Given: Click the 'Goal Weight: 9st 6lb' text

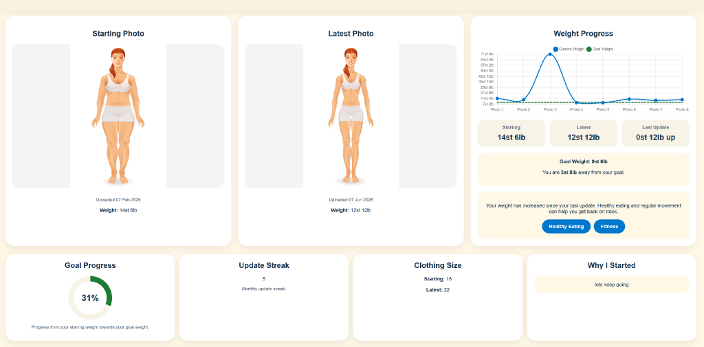Looking at the screenshot, I should [583, 161].
